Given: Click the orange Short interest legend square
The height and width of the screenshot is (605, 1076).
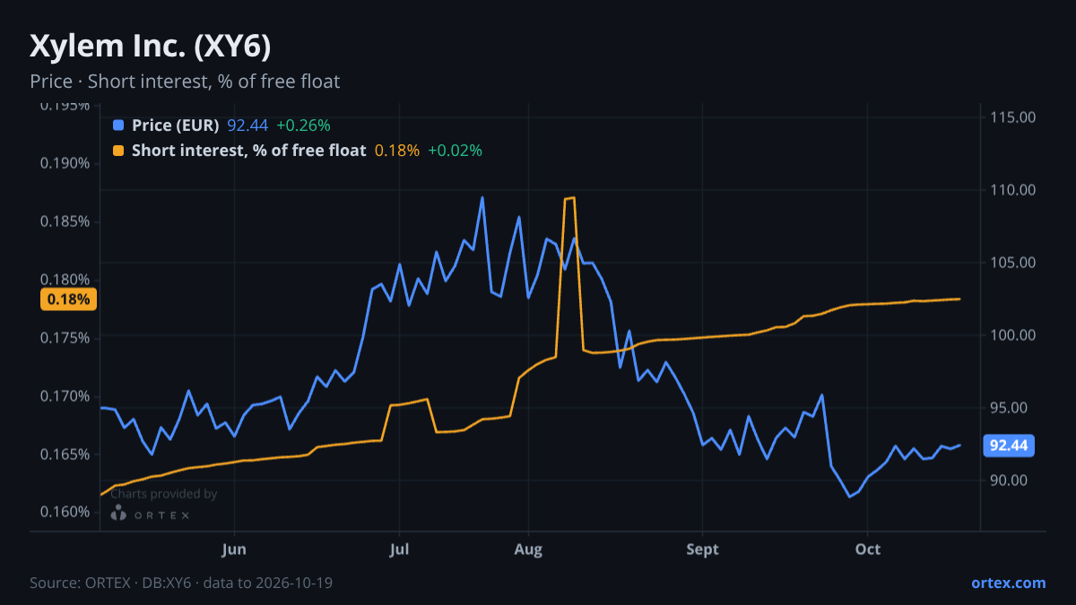Looking at the screenshot, I should click(119, 151).
